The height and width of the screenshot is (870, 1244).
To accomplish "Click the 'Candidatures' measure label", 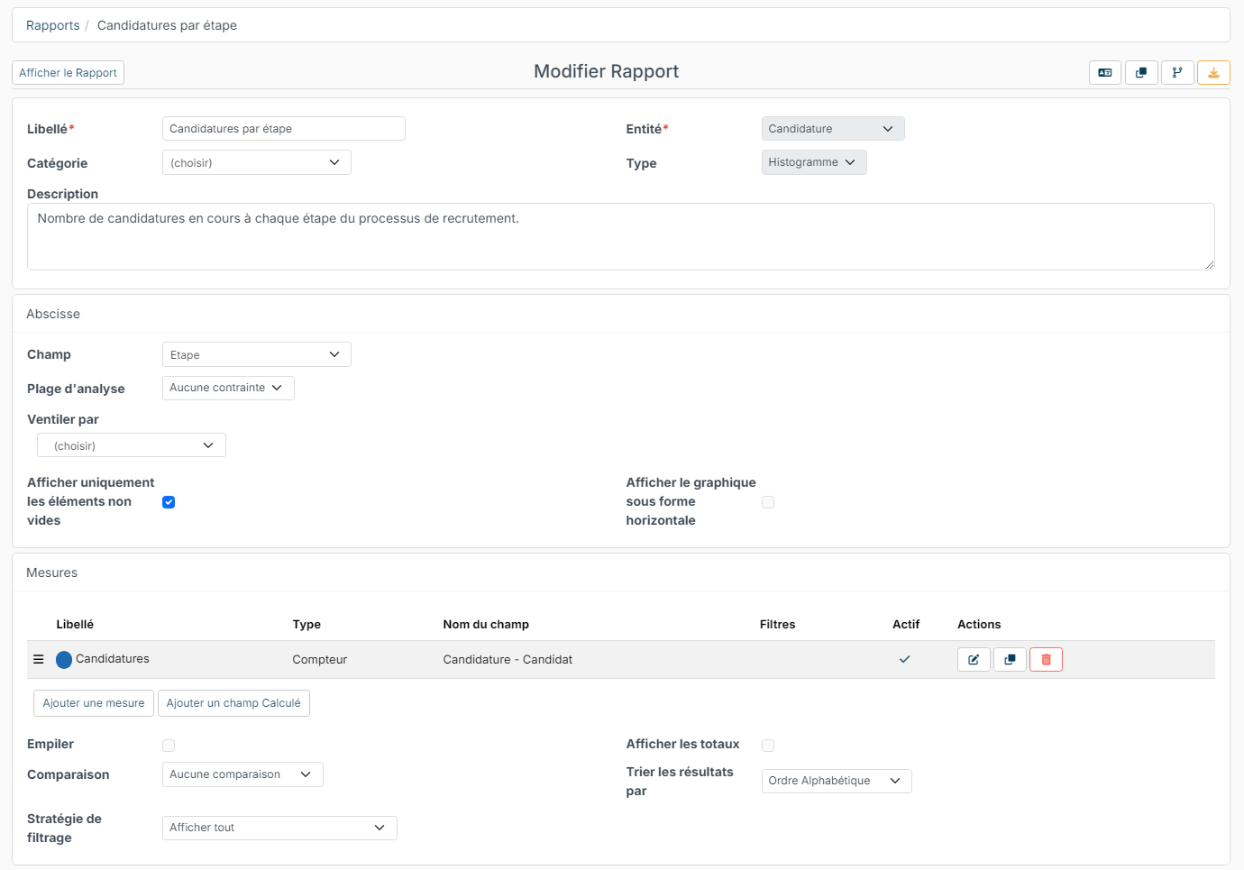I will pyautogui.click(x=113, y=659).
